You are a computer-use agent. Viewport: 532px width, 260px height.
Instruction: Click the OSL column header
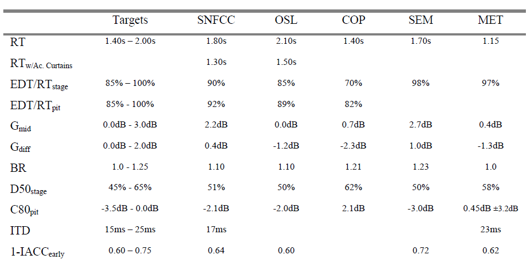(286, 21)
